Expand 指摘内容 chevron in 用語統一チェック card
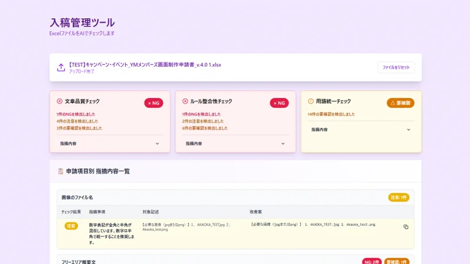Screen dimensions: 470x264 [408, 130]
